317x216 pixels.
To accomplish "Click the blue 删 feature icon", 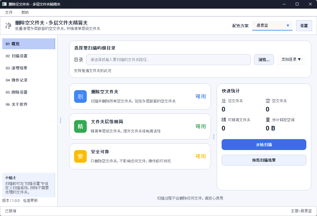I will point(80,96).
